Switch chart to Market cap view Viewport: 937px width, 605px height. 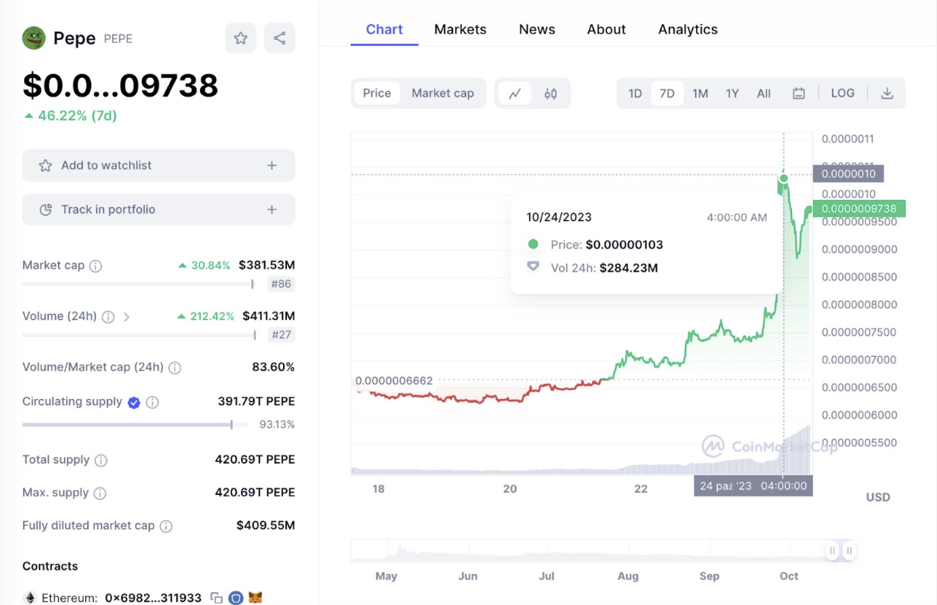point(442,94)
